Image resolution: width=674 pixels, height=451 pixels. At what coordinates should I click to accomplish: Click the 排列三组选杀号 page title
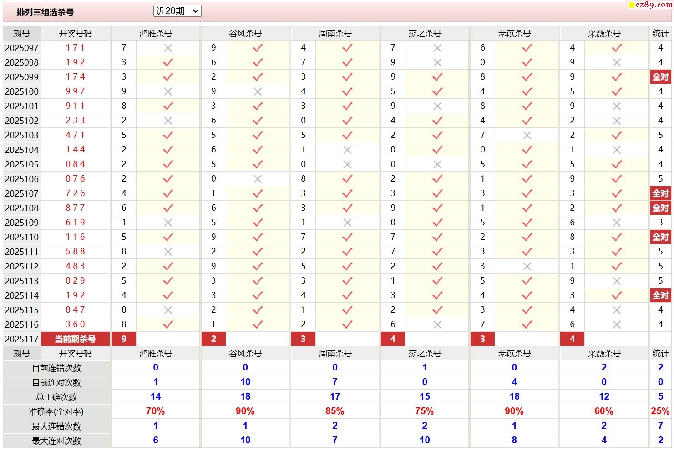click(45, 12)
